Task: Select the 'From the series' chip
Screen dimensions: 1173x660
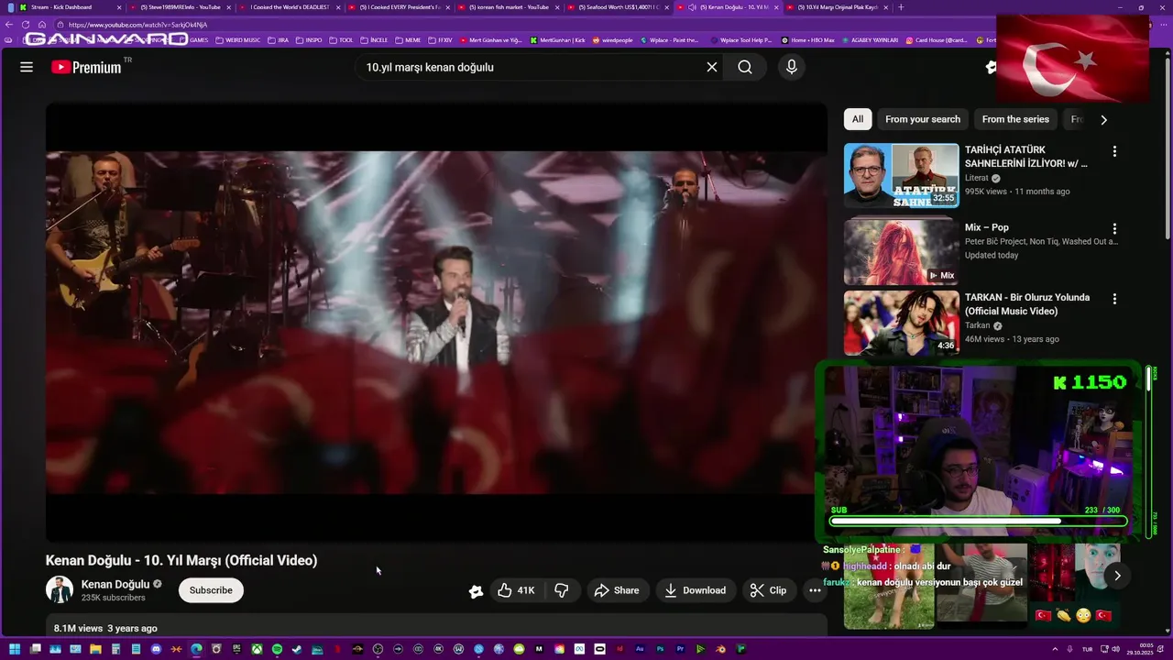Action: (x=1015, y=119)
